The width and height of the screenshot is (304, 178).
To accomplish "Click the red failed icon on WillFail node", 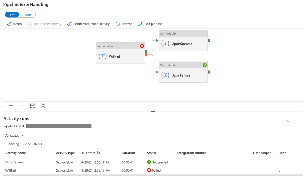I will click(x=142, y=46).
